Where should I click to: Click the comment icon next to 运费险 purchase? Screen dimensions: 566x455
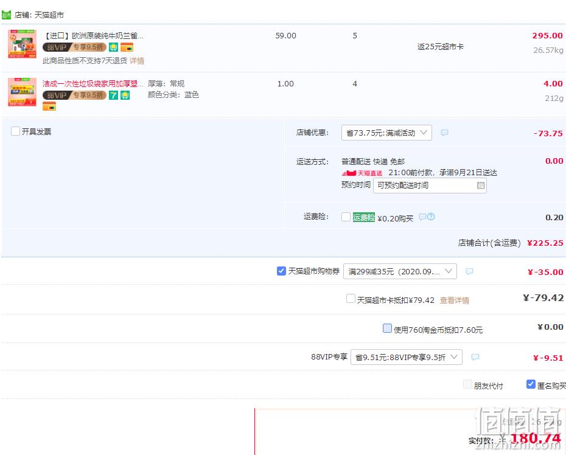point(422,217)
